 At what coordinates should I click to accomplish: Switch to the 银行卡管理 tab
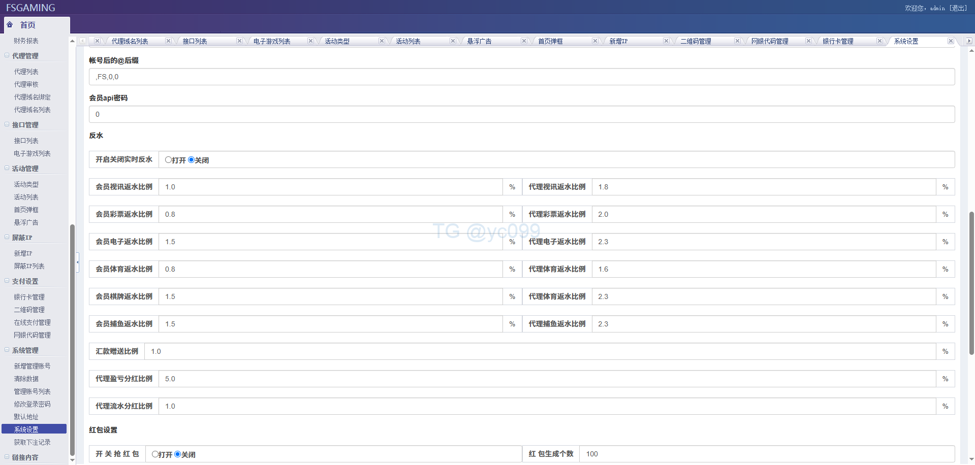point(838,41)
